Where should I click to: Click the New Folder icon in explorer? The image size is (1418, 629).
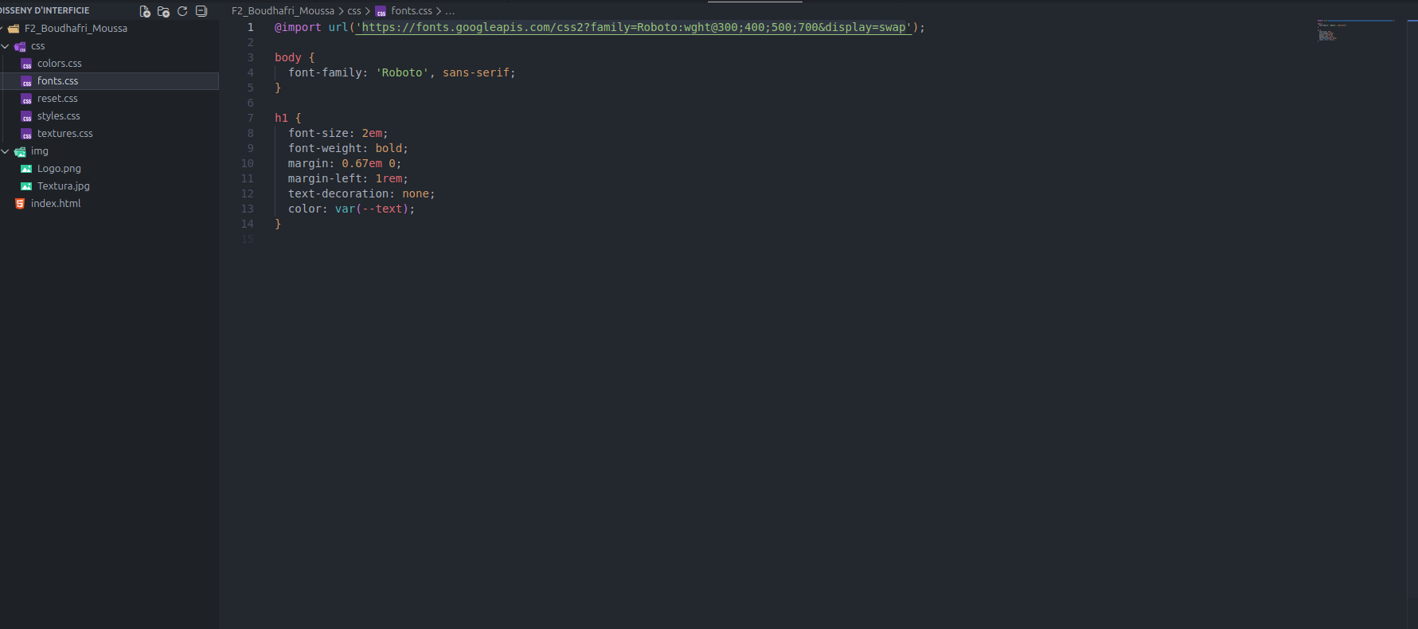pyautogui.click(x=163, y=11)
